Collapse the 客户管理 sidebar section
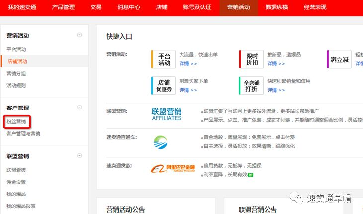This screenshot has width=363, height=214. tap(79, 107)
